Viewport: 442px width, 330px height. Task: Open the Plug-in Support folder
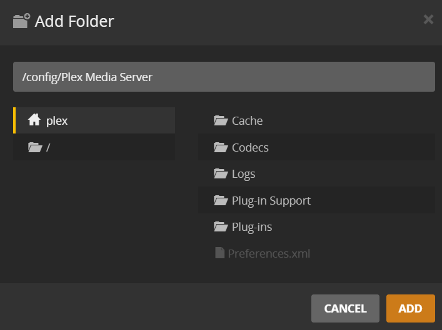pyautogui.click(x=316, y=200)
